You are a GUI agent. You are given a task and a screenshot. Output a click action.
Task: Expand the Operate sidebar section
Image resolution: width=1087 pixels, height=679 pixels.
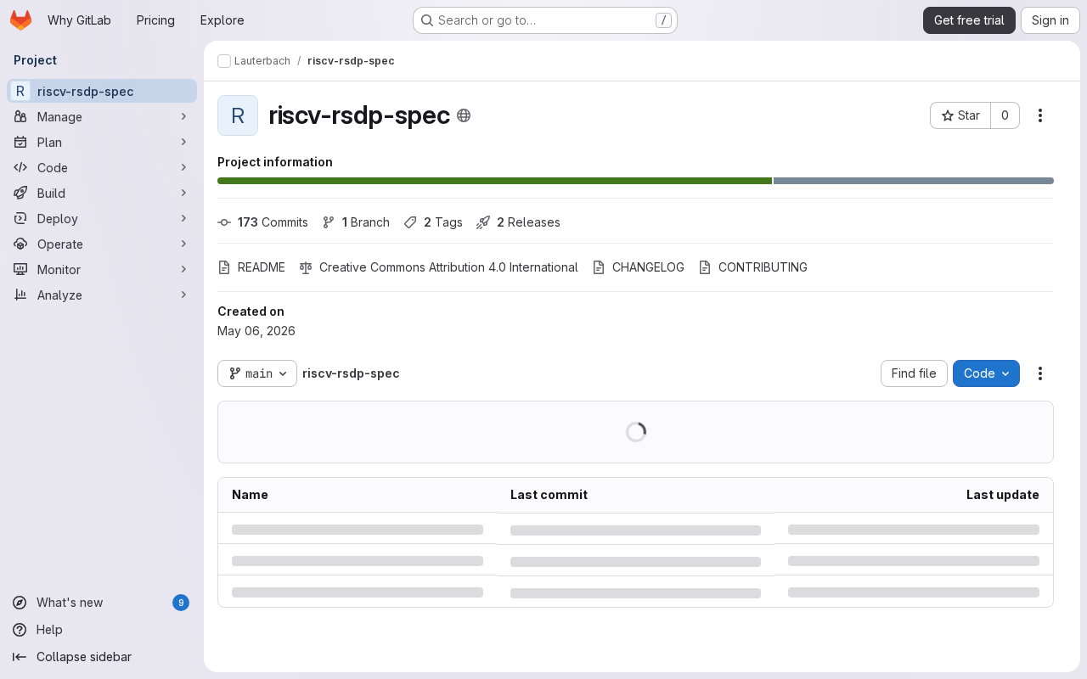tap(183, 244)
